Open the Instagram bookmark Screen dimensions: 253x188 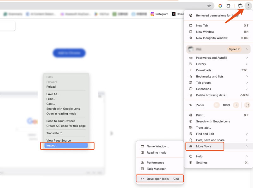(x=159, y=14)
